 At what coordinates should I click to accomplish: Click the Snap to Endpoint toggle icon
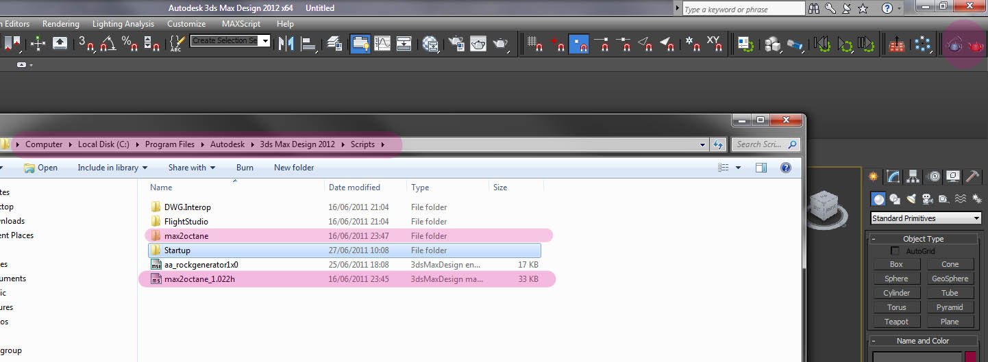tap(602, 43)
